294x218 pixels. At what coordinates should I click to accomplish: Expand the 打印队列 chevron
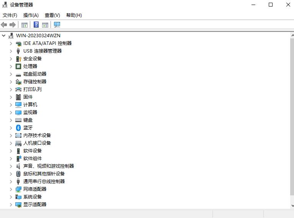point(11,89)
